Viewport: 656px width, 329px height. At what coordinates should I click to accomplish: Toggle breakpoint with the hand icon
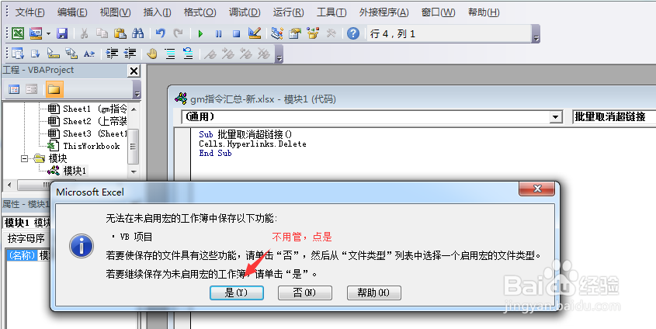point(152,54)
